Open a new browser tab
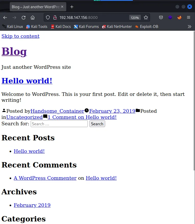Screen dimensions: 195x224 tap(72, 7)
